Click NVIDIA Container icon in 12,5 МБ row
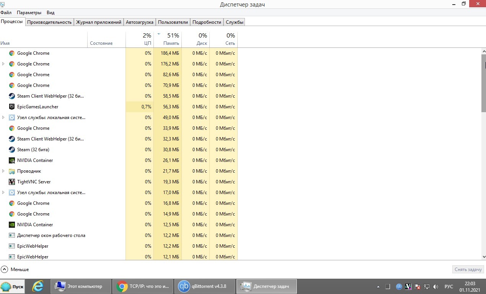 [12, 225]
